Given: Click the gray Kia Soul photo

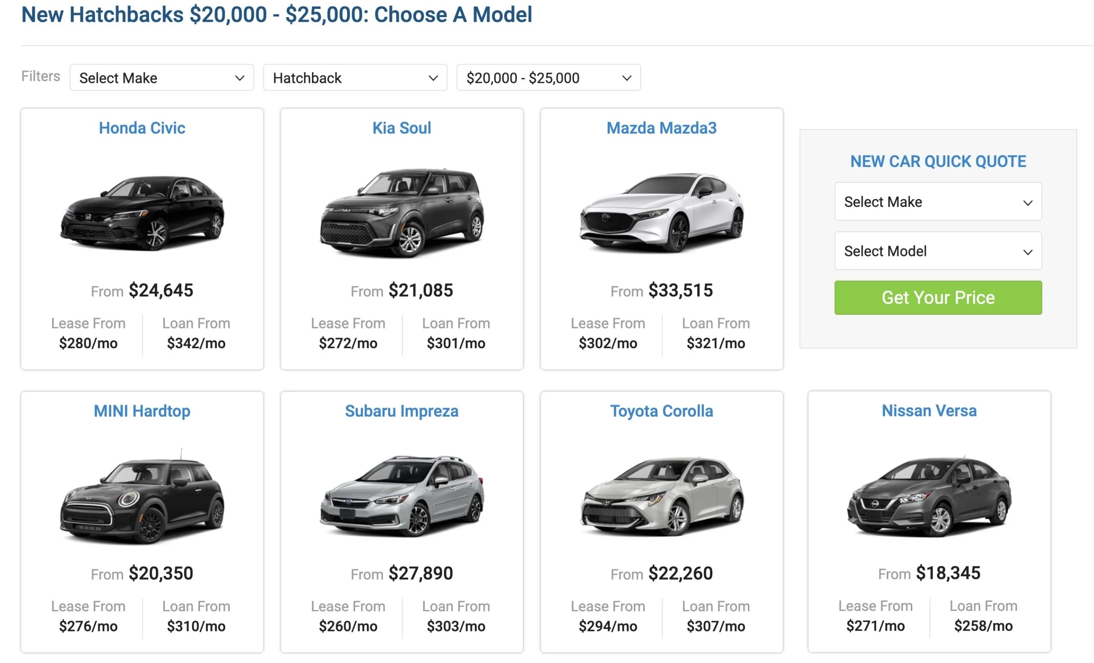Looking at the screenshot, I should click(402, 213).
